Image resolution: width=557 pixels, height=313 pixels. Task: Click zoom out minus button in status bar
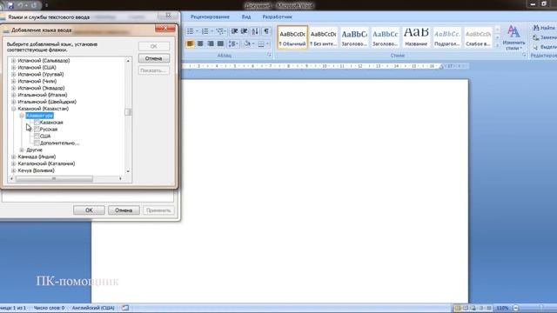tap(516, 308)
